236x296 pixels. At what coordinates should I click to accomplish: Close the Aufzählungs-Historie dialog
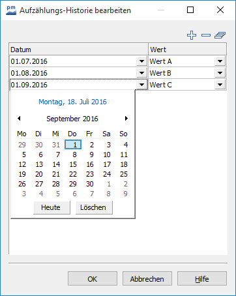(220, 10)
